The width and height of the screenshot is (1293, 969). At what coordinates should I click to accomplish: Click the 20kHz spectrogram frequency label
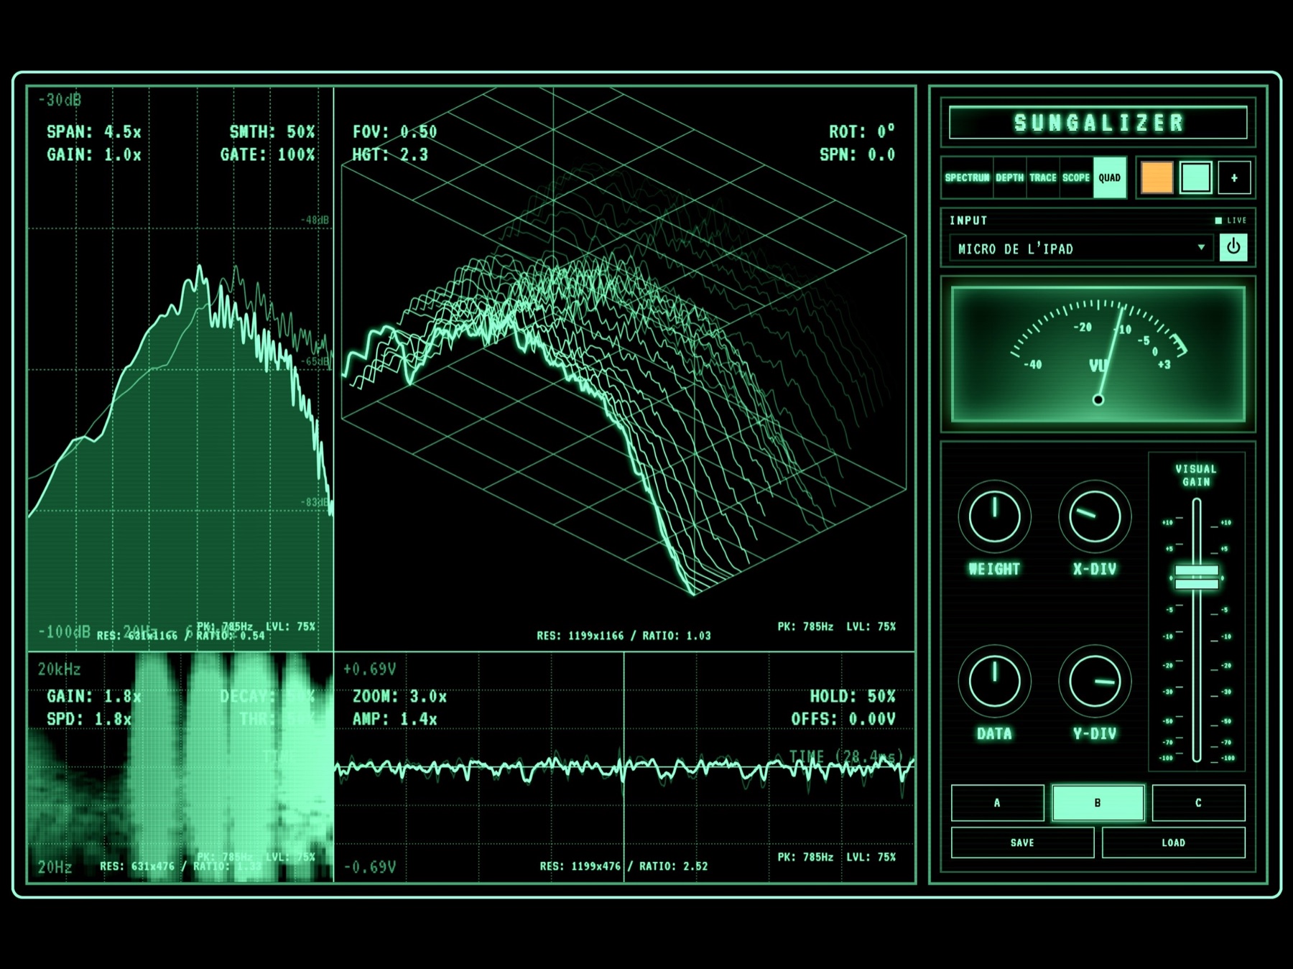pyautogui.click(x=59, y=669)
